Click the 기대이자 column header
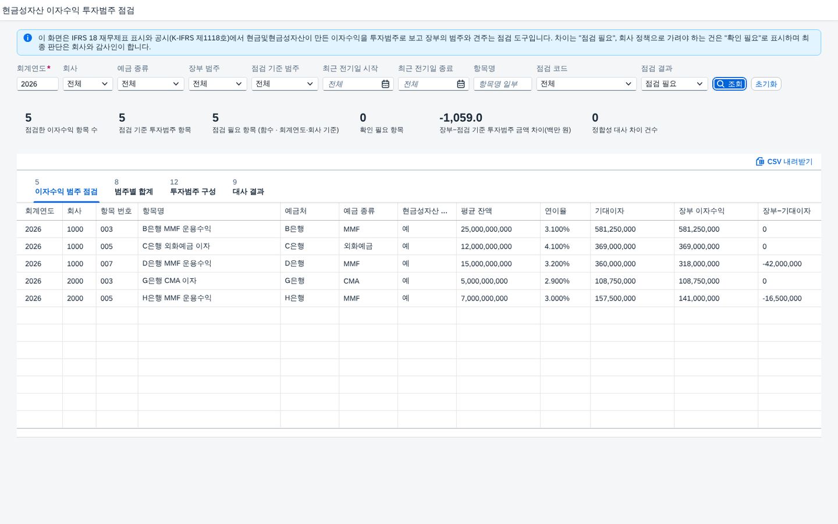 [632, 211]
